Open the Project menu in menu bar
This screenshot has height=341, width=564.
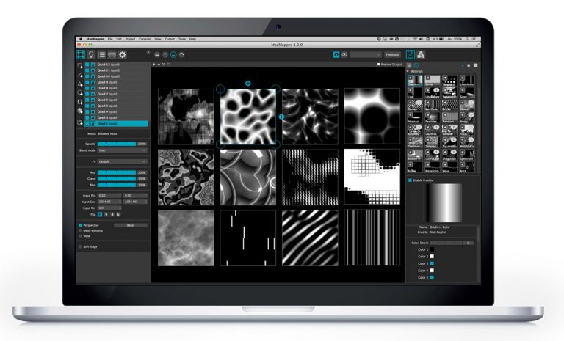(x=130, y=37)
